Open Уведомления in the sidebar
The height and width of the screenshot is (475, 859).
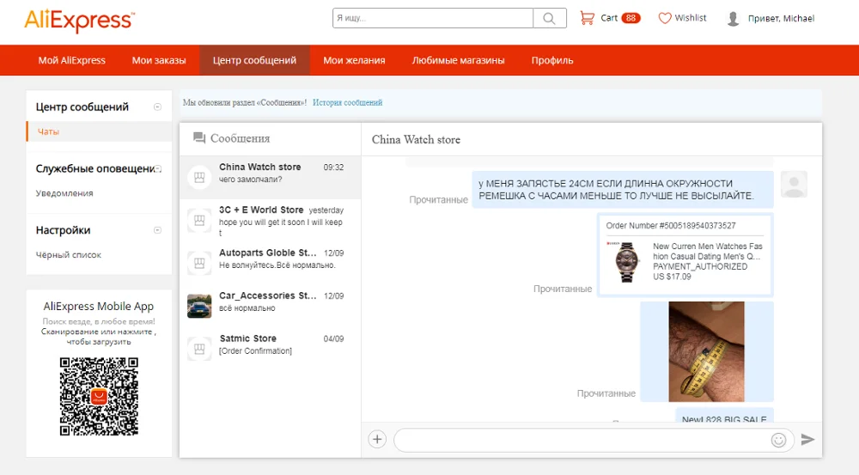64,193
